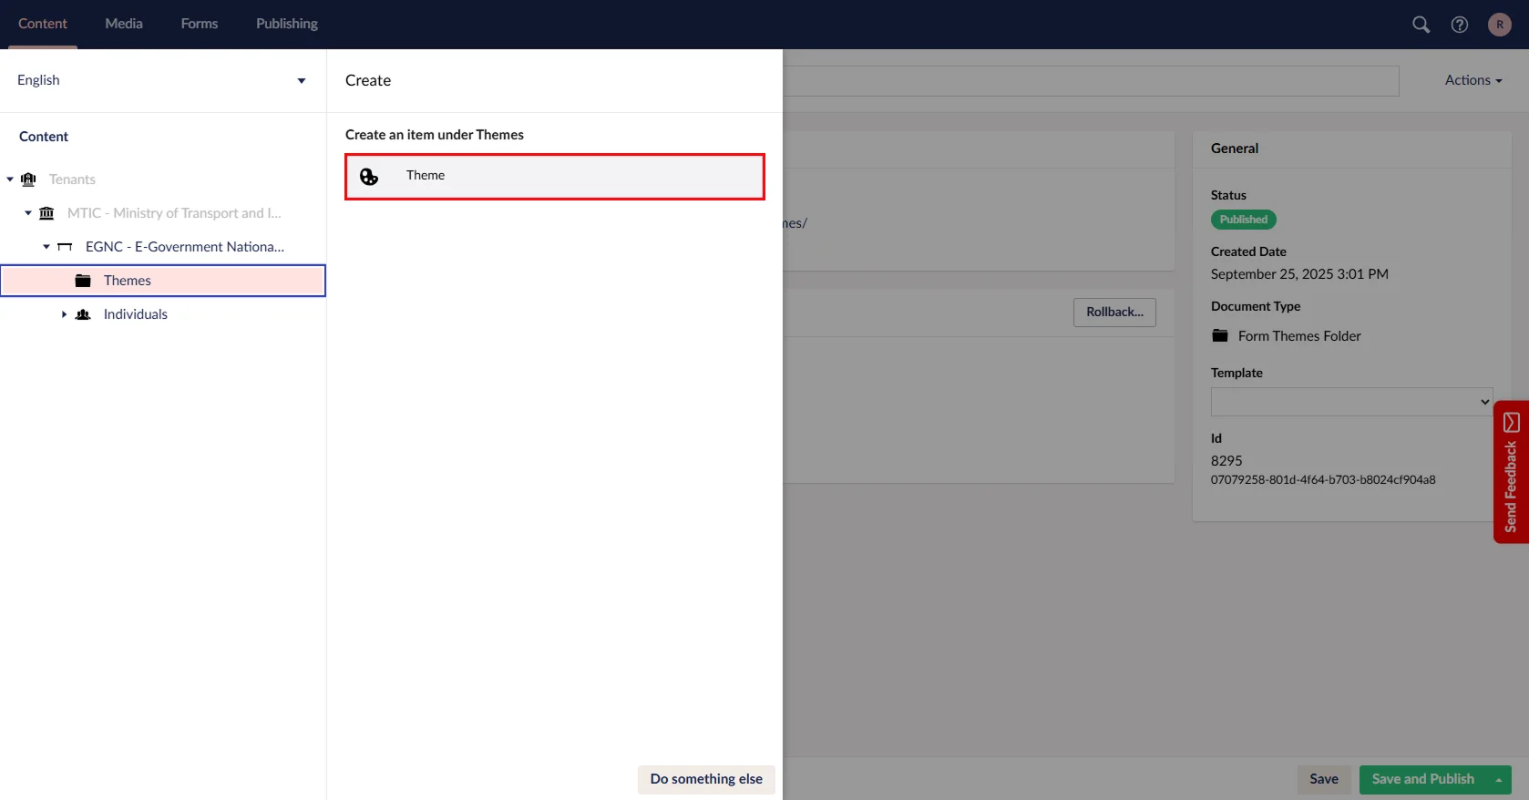Select Theme item to create
Image resolution: width=1529 pixels, height=800 pixels.
coord(554,176)
